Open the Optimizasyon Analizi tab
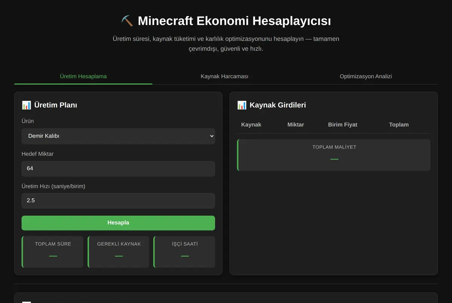The width and height of the screenshot is (452, 303). pos(366,76)
